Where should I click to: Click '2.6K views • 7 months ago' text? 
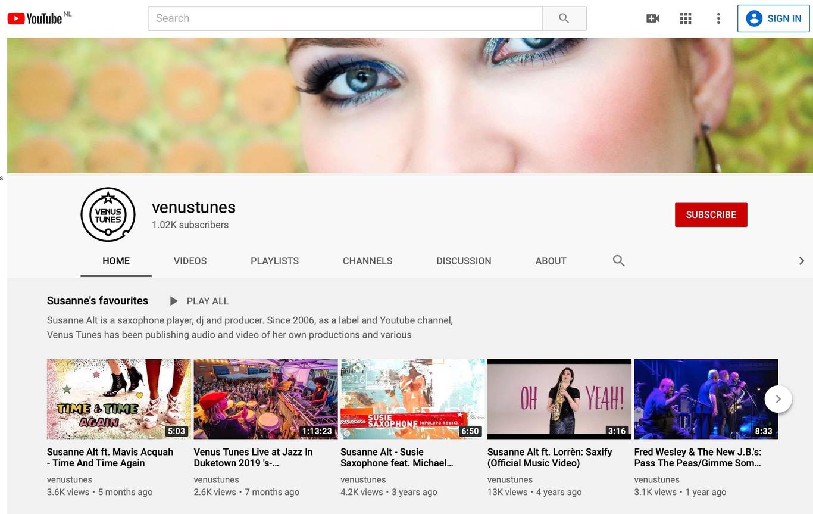[x=246, y=492]
